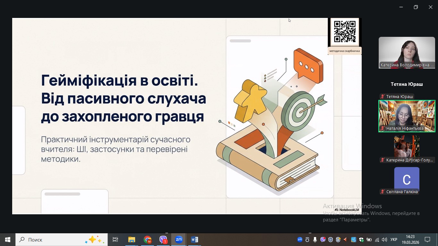This screenshot has width=438, height=246.
Task: Open the Windows Start menu
Action: tap(8, 240)
